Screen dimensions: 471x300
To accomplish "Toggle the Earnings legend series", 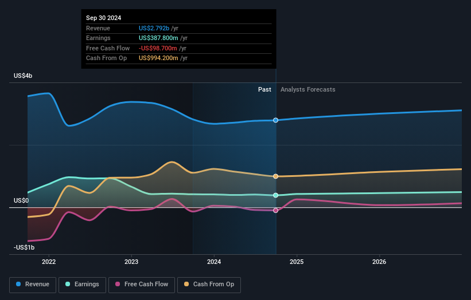I will tap(82, 285).
